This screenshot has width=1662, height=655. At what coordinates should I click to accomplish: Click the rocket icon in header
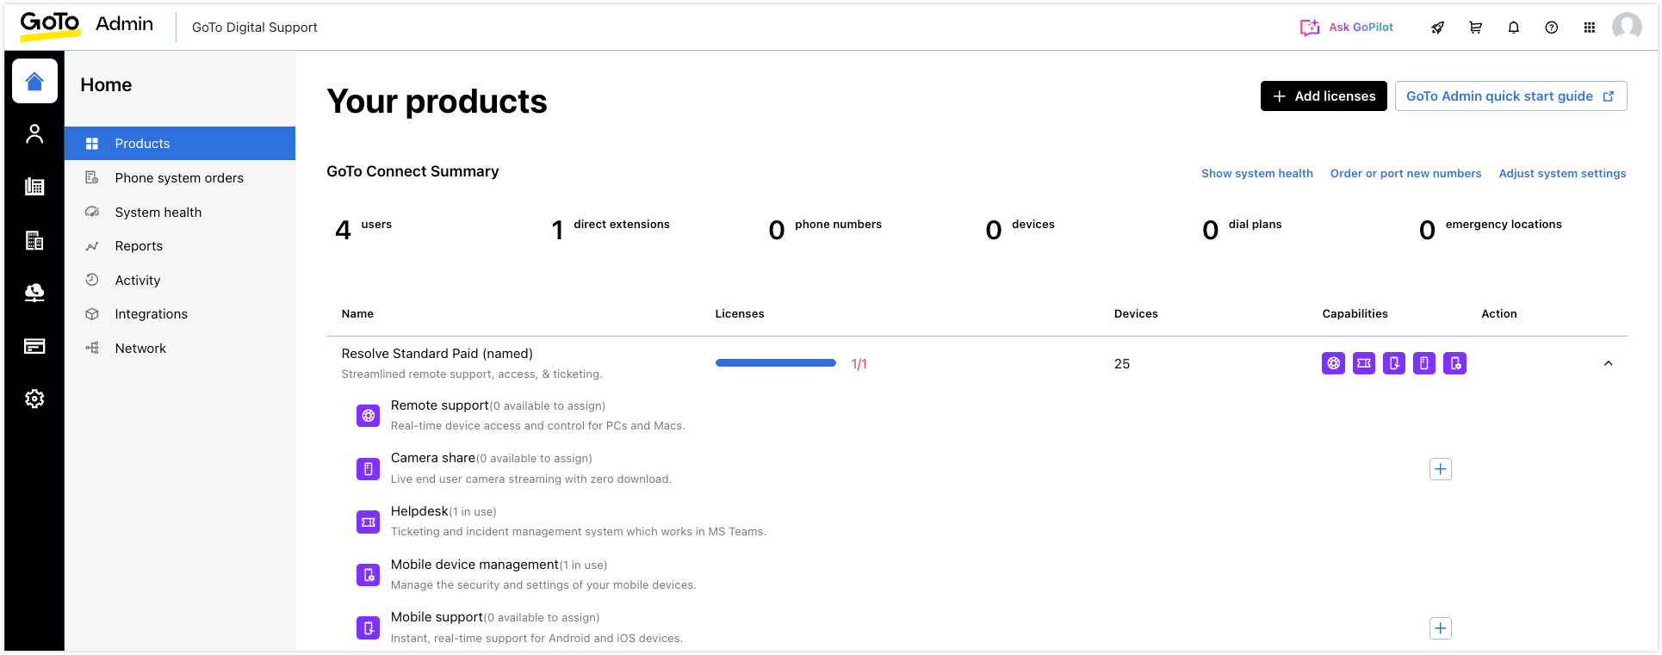tap(1437, 28)
